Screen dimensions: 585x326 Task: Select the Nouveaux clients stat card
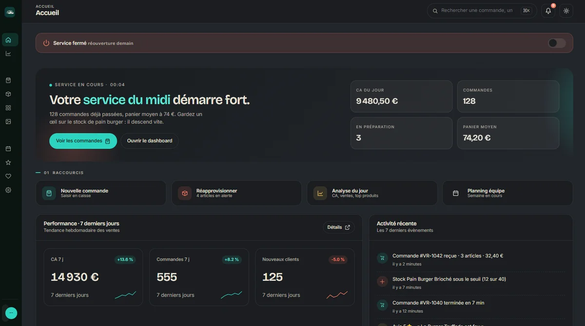(305, 277)
